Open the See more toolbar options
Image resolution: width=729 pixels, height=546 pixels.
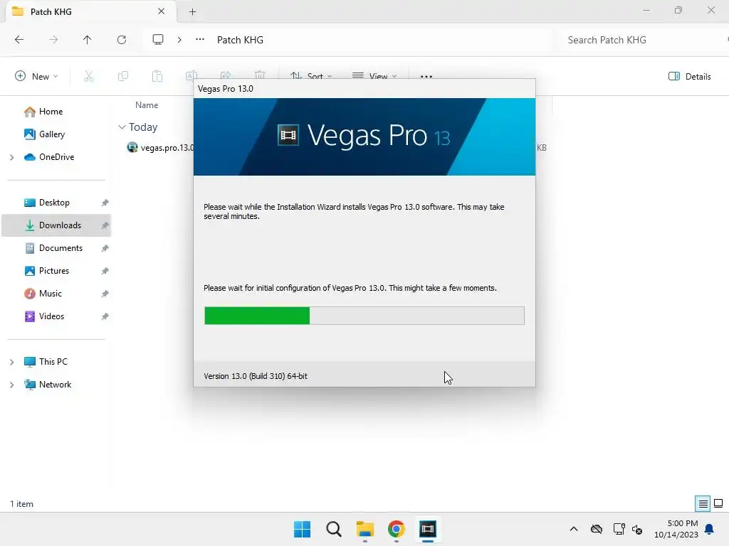(x=426, y=76)
